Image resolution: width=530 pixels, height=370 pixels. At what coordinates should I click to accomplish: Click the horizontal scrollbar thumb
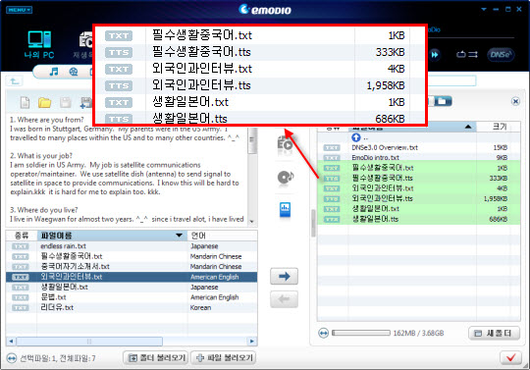tap(89, 342)
